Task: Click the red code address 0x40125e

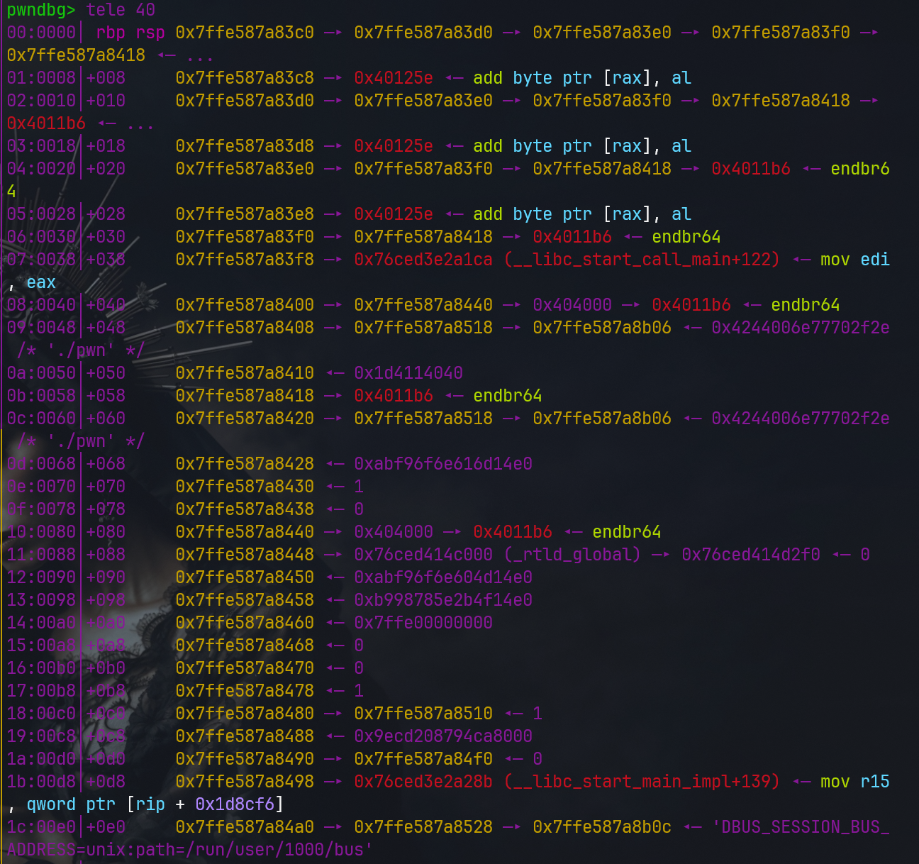Action: [x=394, y=77]
